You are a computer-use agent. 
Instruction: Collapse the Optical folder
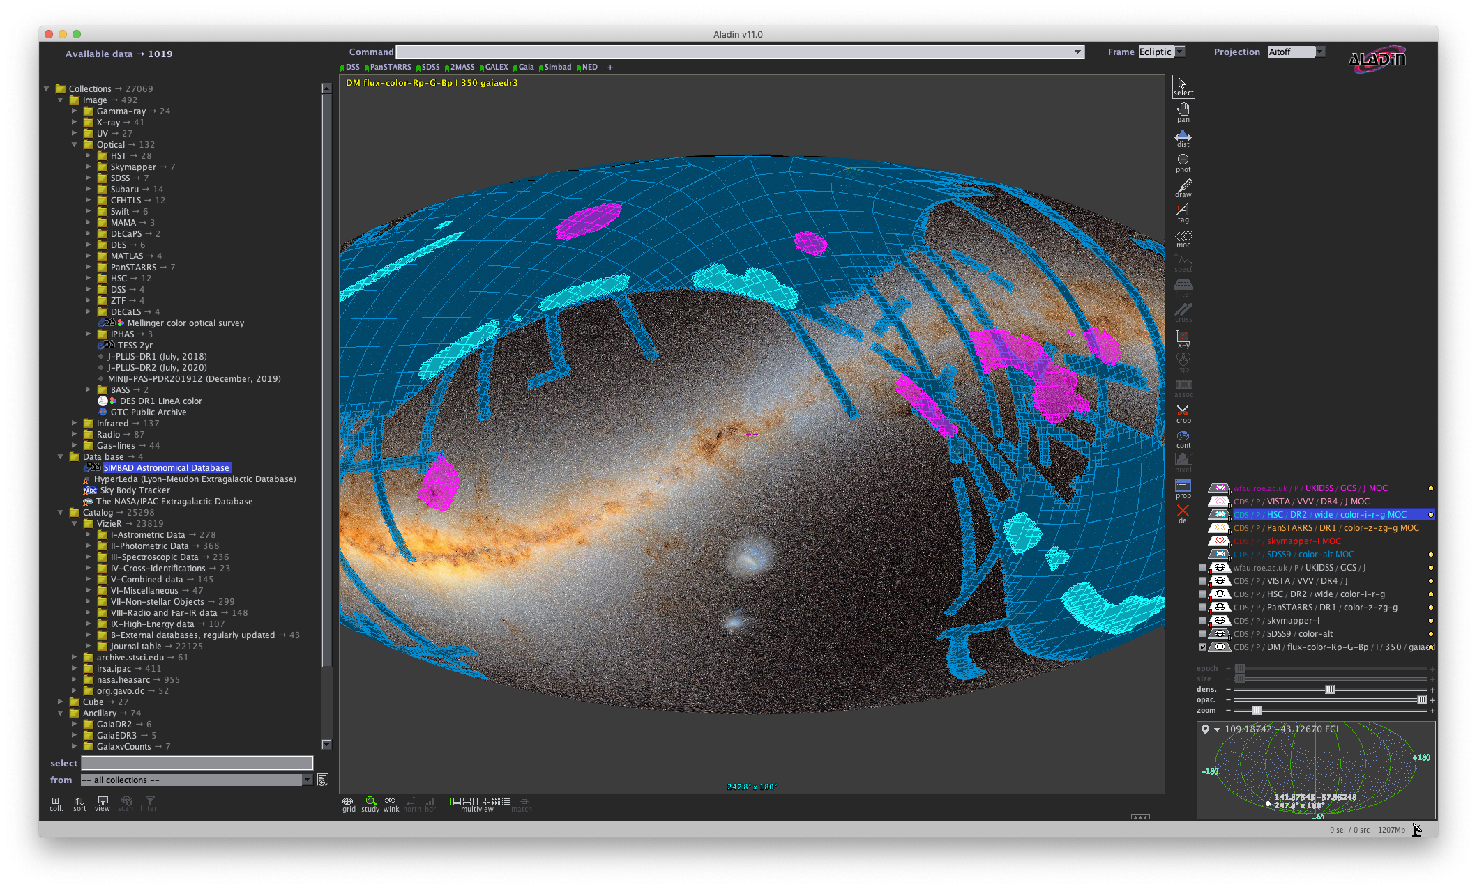coord(74,144)
